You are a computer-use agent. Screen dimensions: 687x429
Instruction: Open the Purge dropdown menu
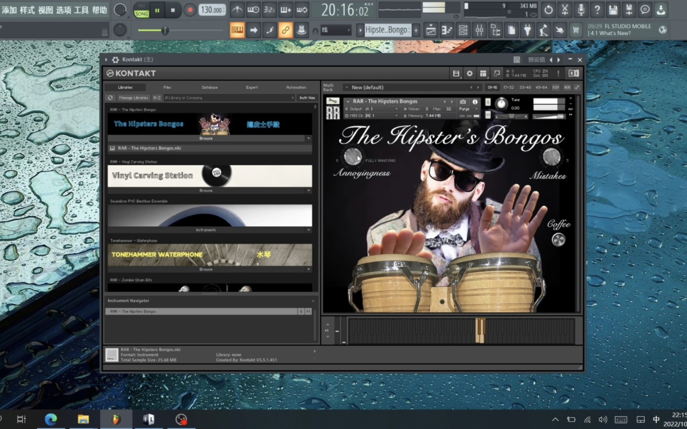click(469, 109)
